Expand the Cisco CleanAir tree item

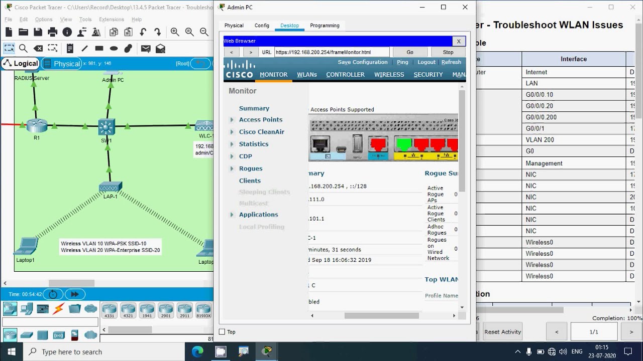pos(232,132)
